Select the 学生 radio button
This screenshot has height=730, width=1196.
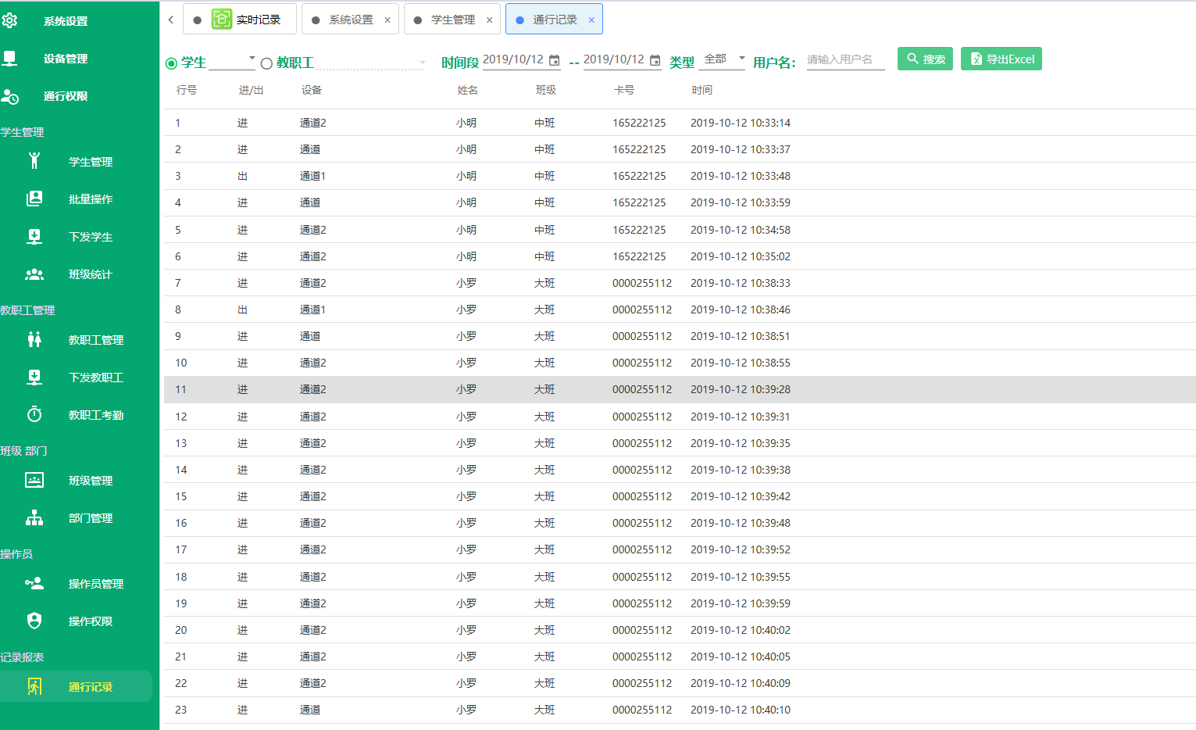171,63
